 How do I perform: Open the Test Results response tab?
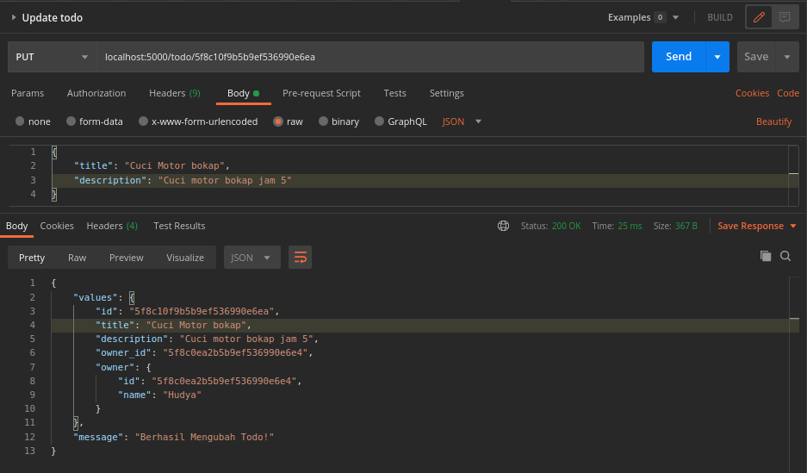[x=179, y=226]
